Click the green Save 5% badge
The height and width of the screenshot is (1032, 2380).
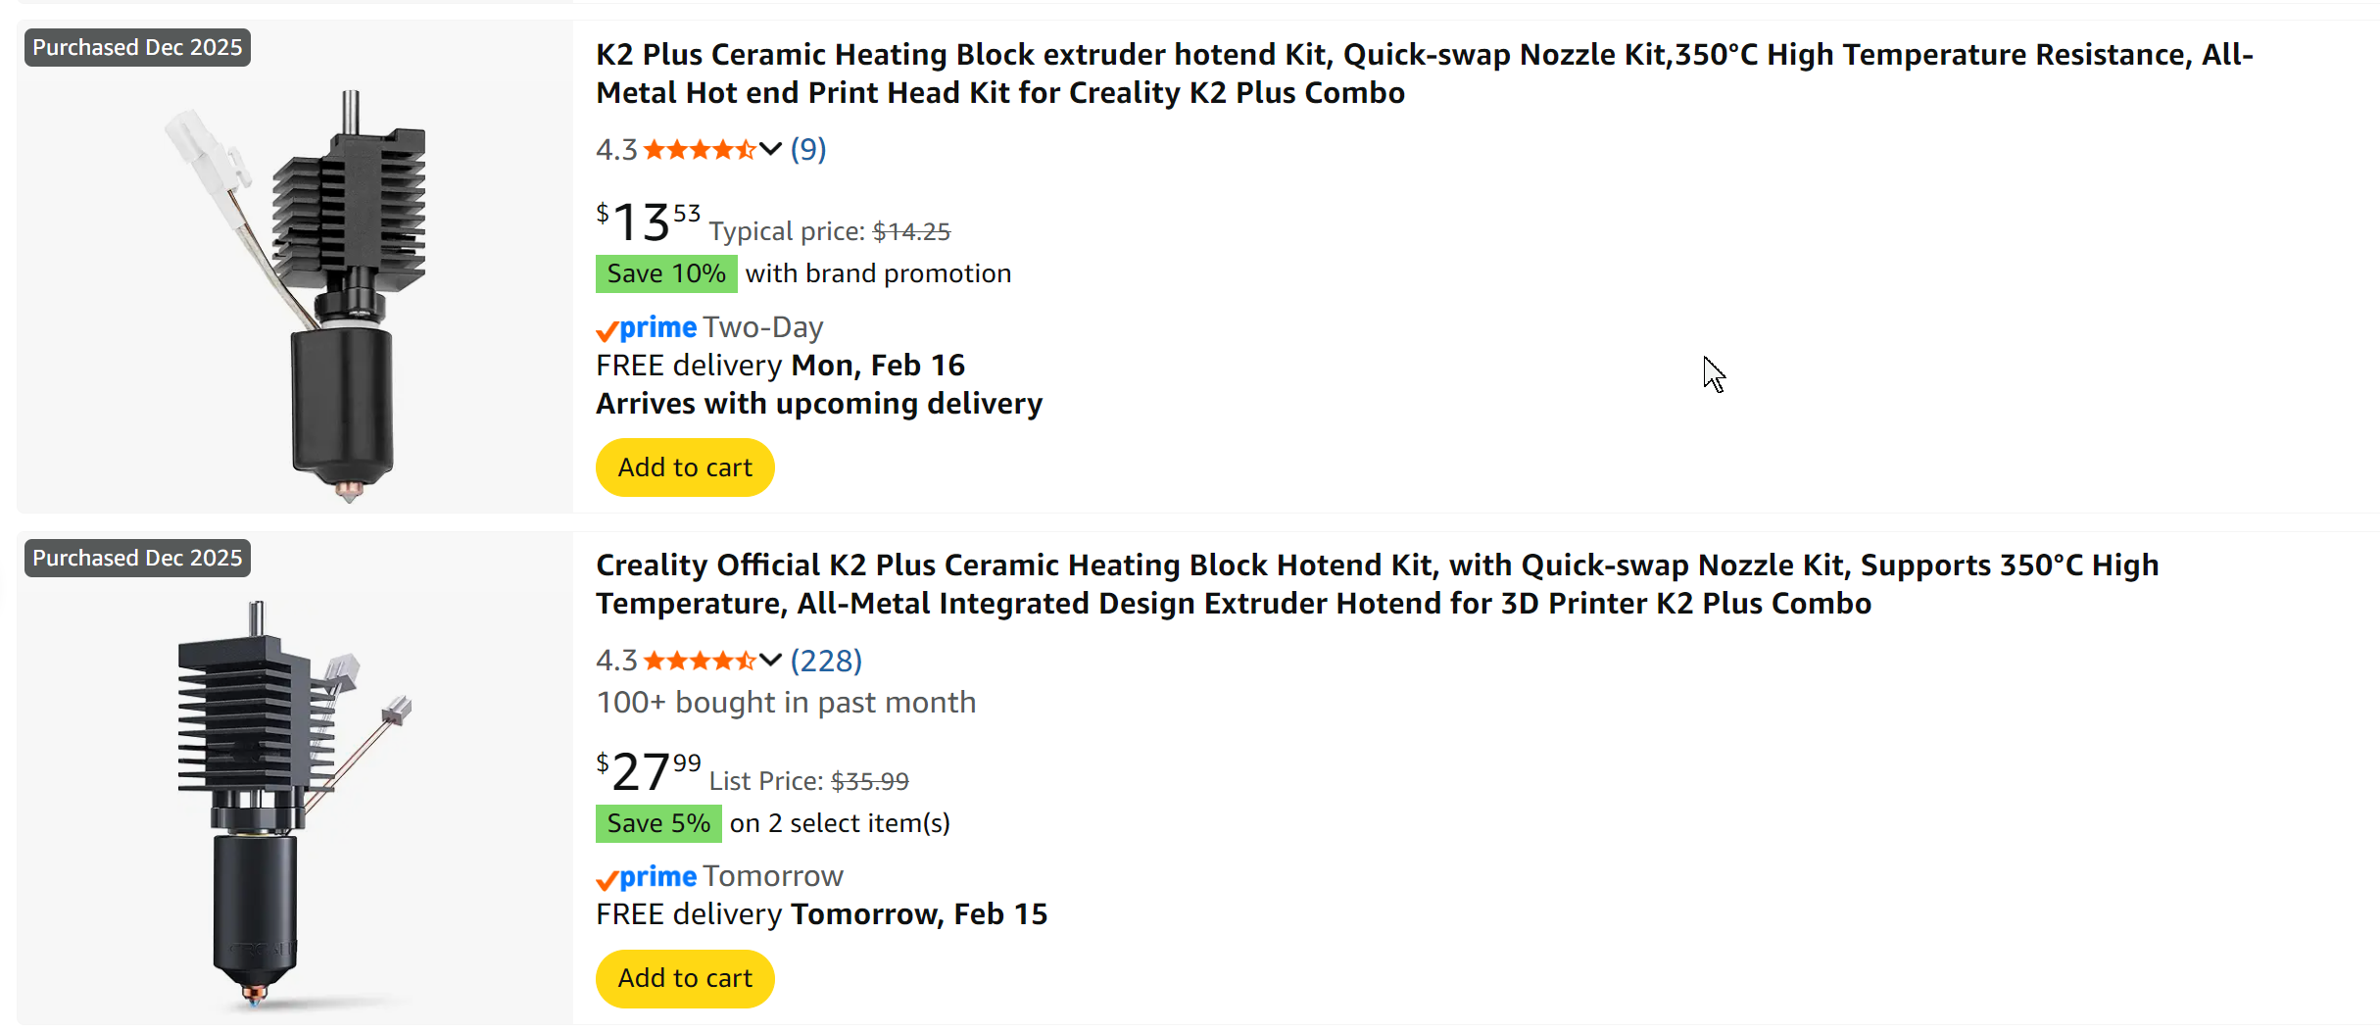(x=658, y=823)
